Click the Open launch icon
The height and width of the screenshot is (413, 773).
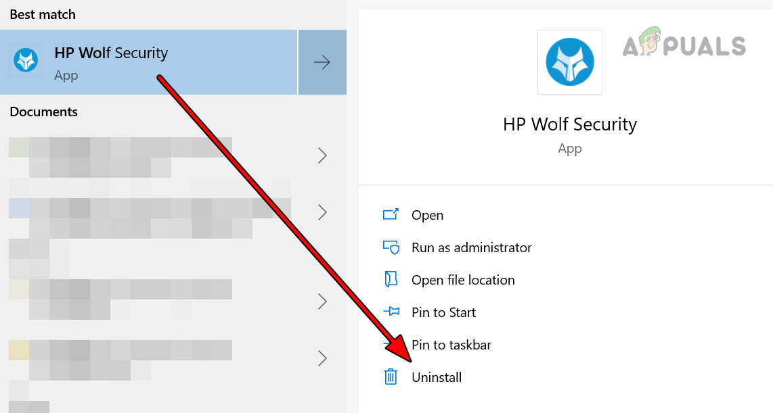click(391, 214)
